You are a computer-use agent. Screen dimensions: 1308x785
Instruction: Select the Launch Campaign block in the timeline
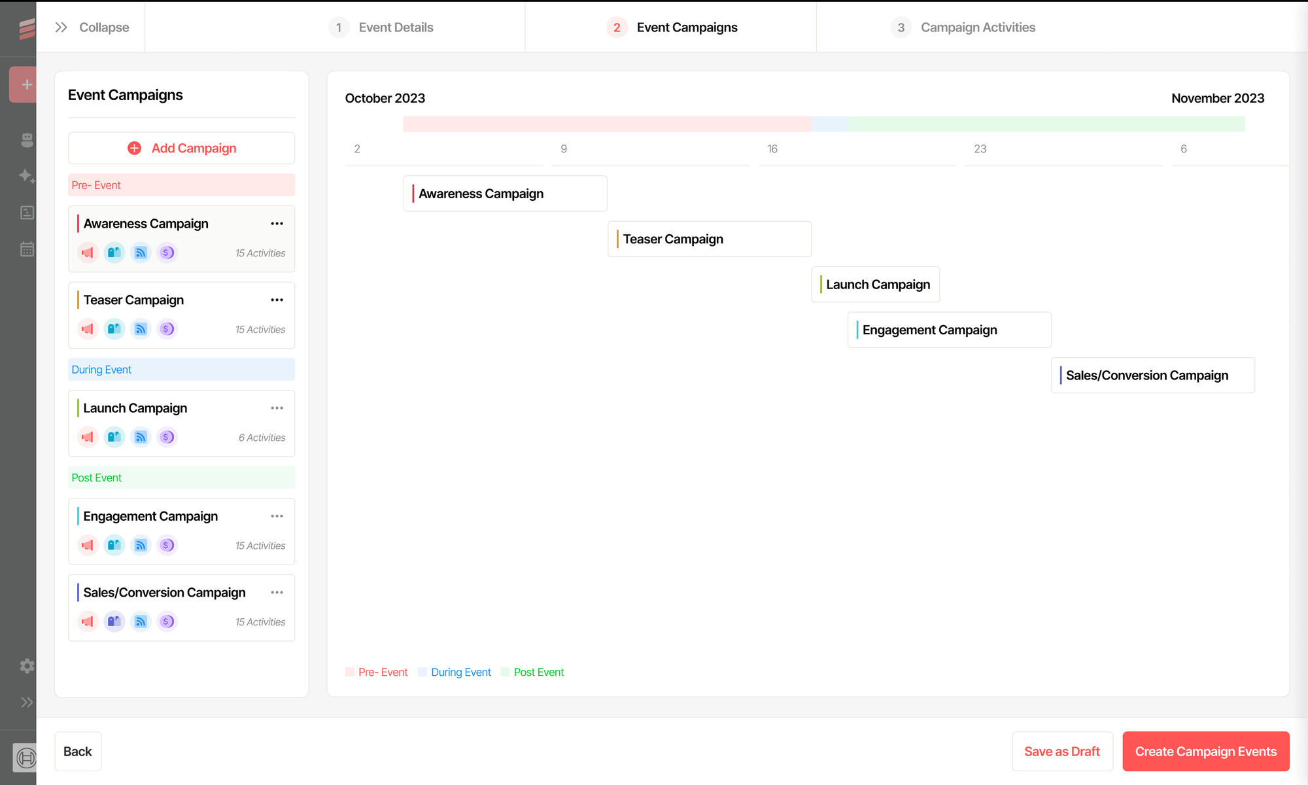[875, 285]
